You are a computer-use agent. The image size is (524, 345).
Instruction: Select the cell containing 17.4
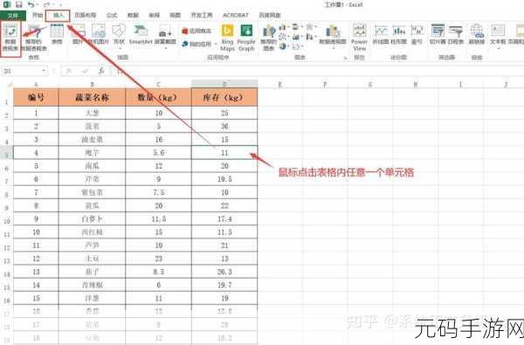tap(224, 219)
